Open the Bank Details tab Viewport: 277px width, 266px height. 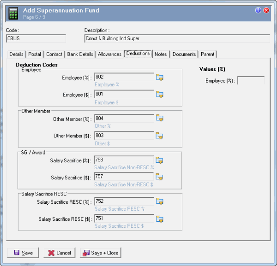[80, 54]
